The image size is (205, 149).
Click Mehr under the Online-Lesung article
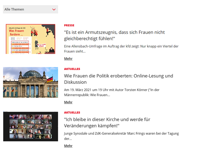click(x=68, y=102)
